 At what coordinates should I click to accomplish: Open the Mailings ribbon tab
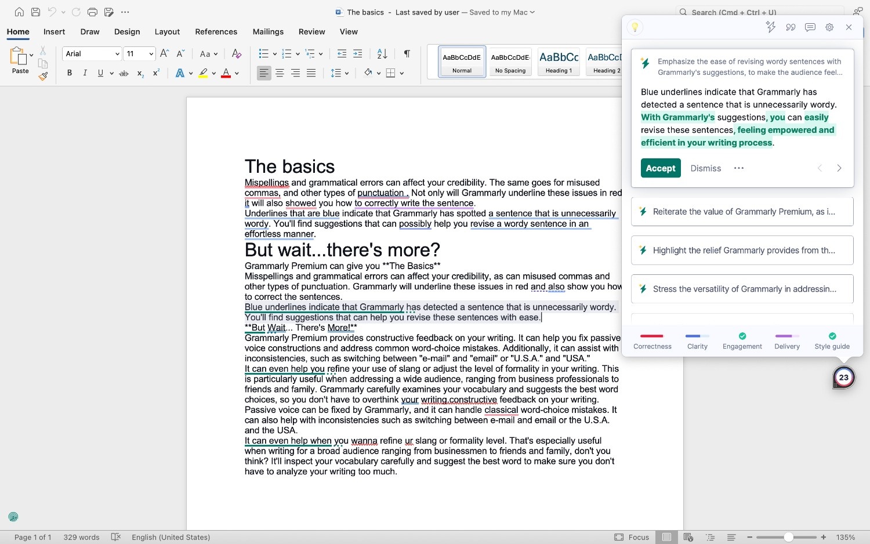268,32
